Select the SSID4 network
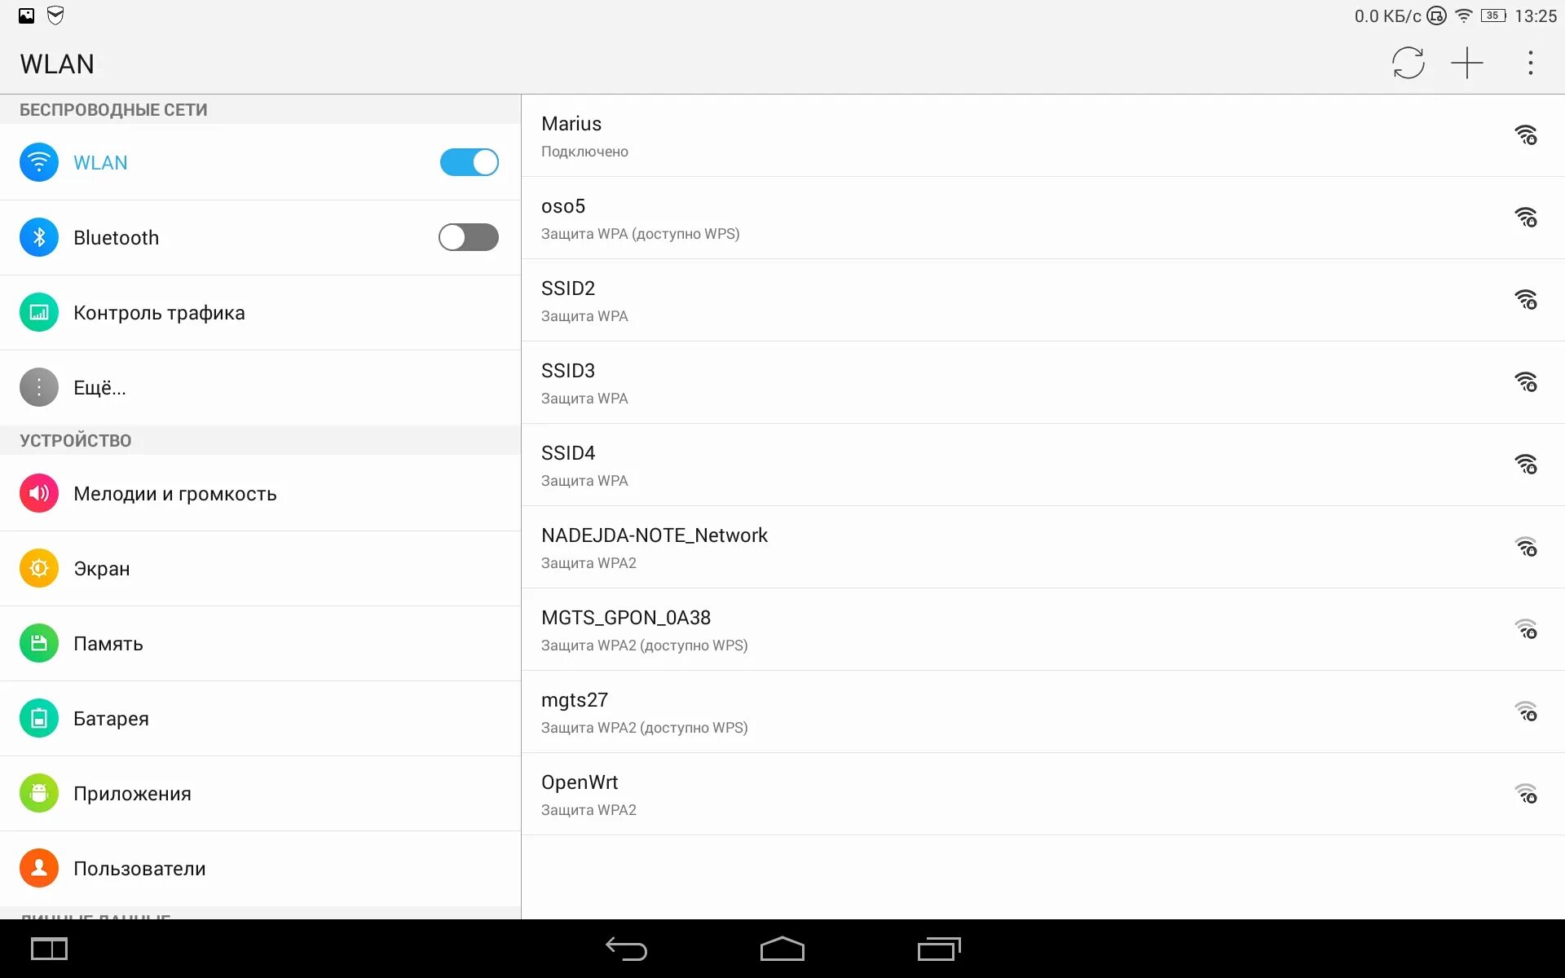The width and height of the screenshot is (1565, 978). point(1043,465)
